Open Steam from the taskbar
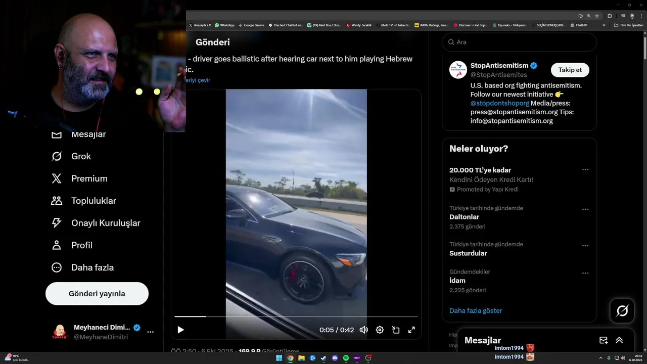647x364 pixels. coord(323,358)
